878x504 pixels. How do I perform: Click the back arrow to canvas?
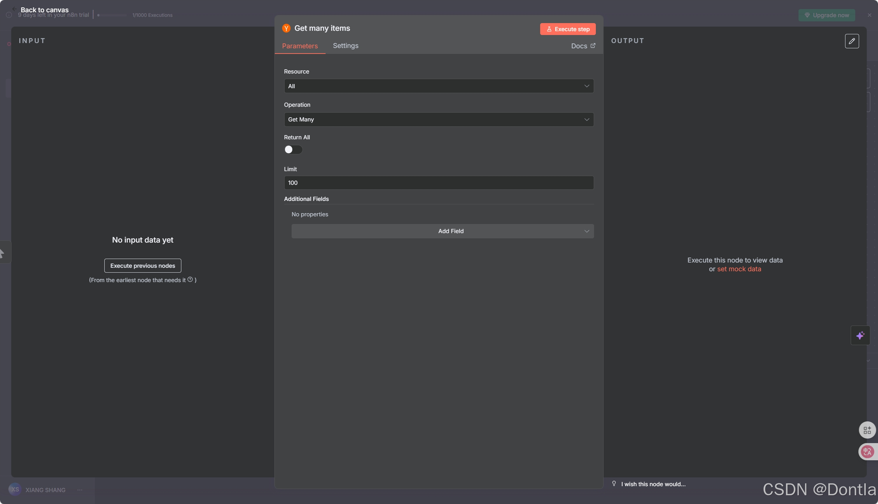point(14,9)
